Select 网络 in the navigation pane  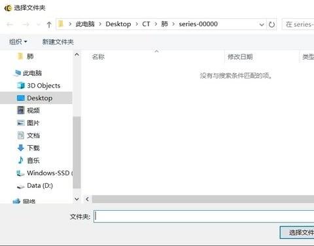pyautogui.click(x=24, y=201)
